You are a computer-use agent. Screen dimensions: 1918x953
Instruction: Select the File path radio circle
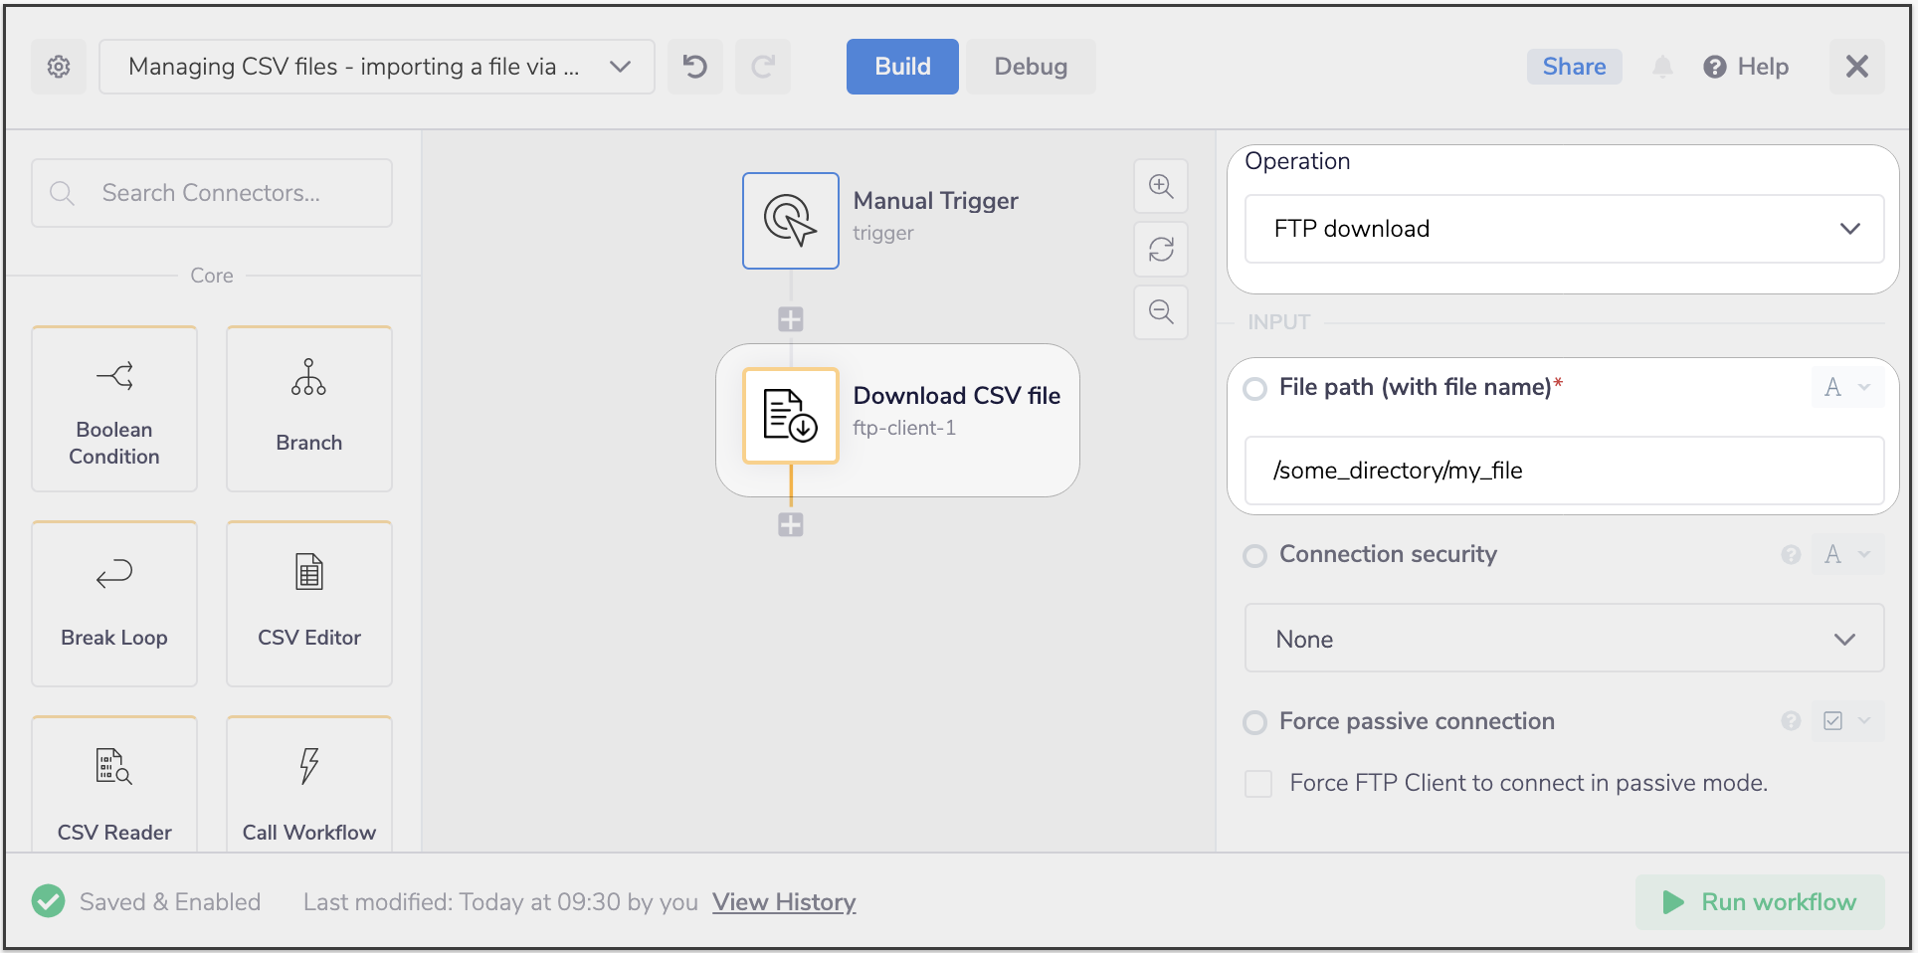pyautogui.click(x=1255, y=388)
